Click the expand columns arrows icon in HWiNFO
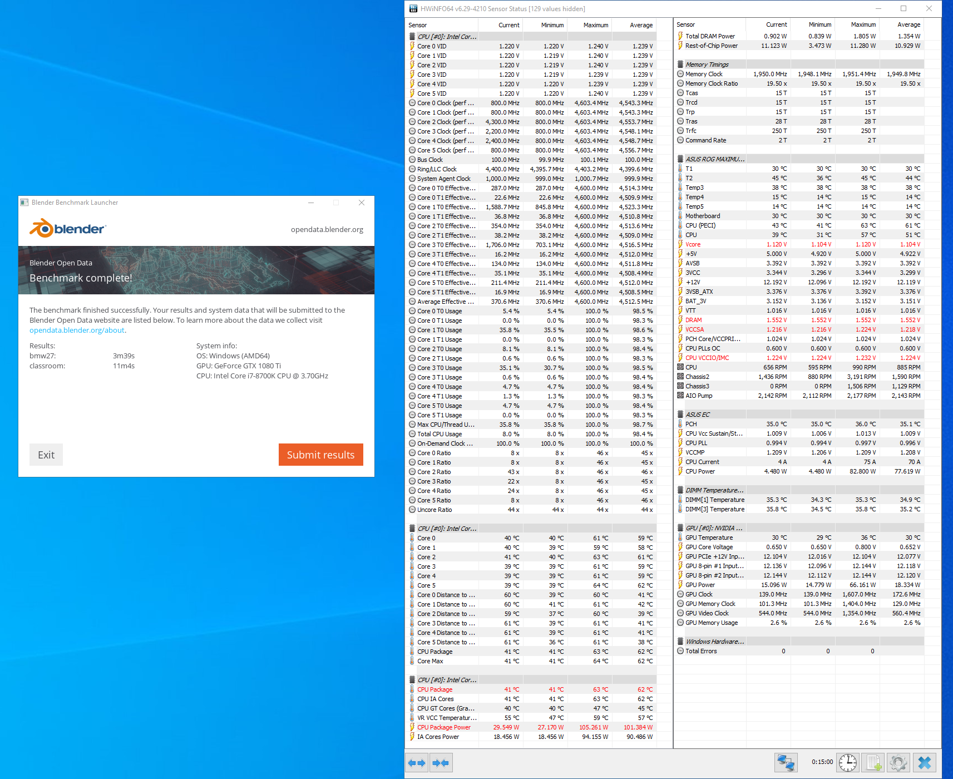 pyautogui.click(x=417, y=762)
